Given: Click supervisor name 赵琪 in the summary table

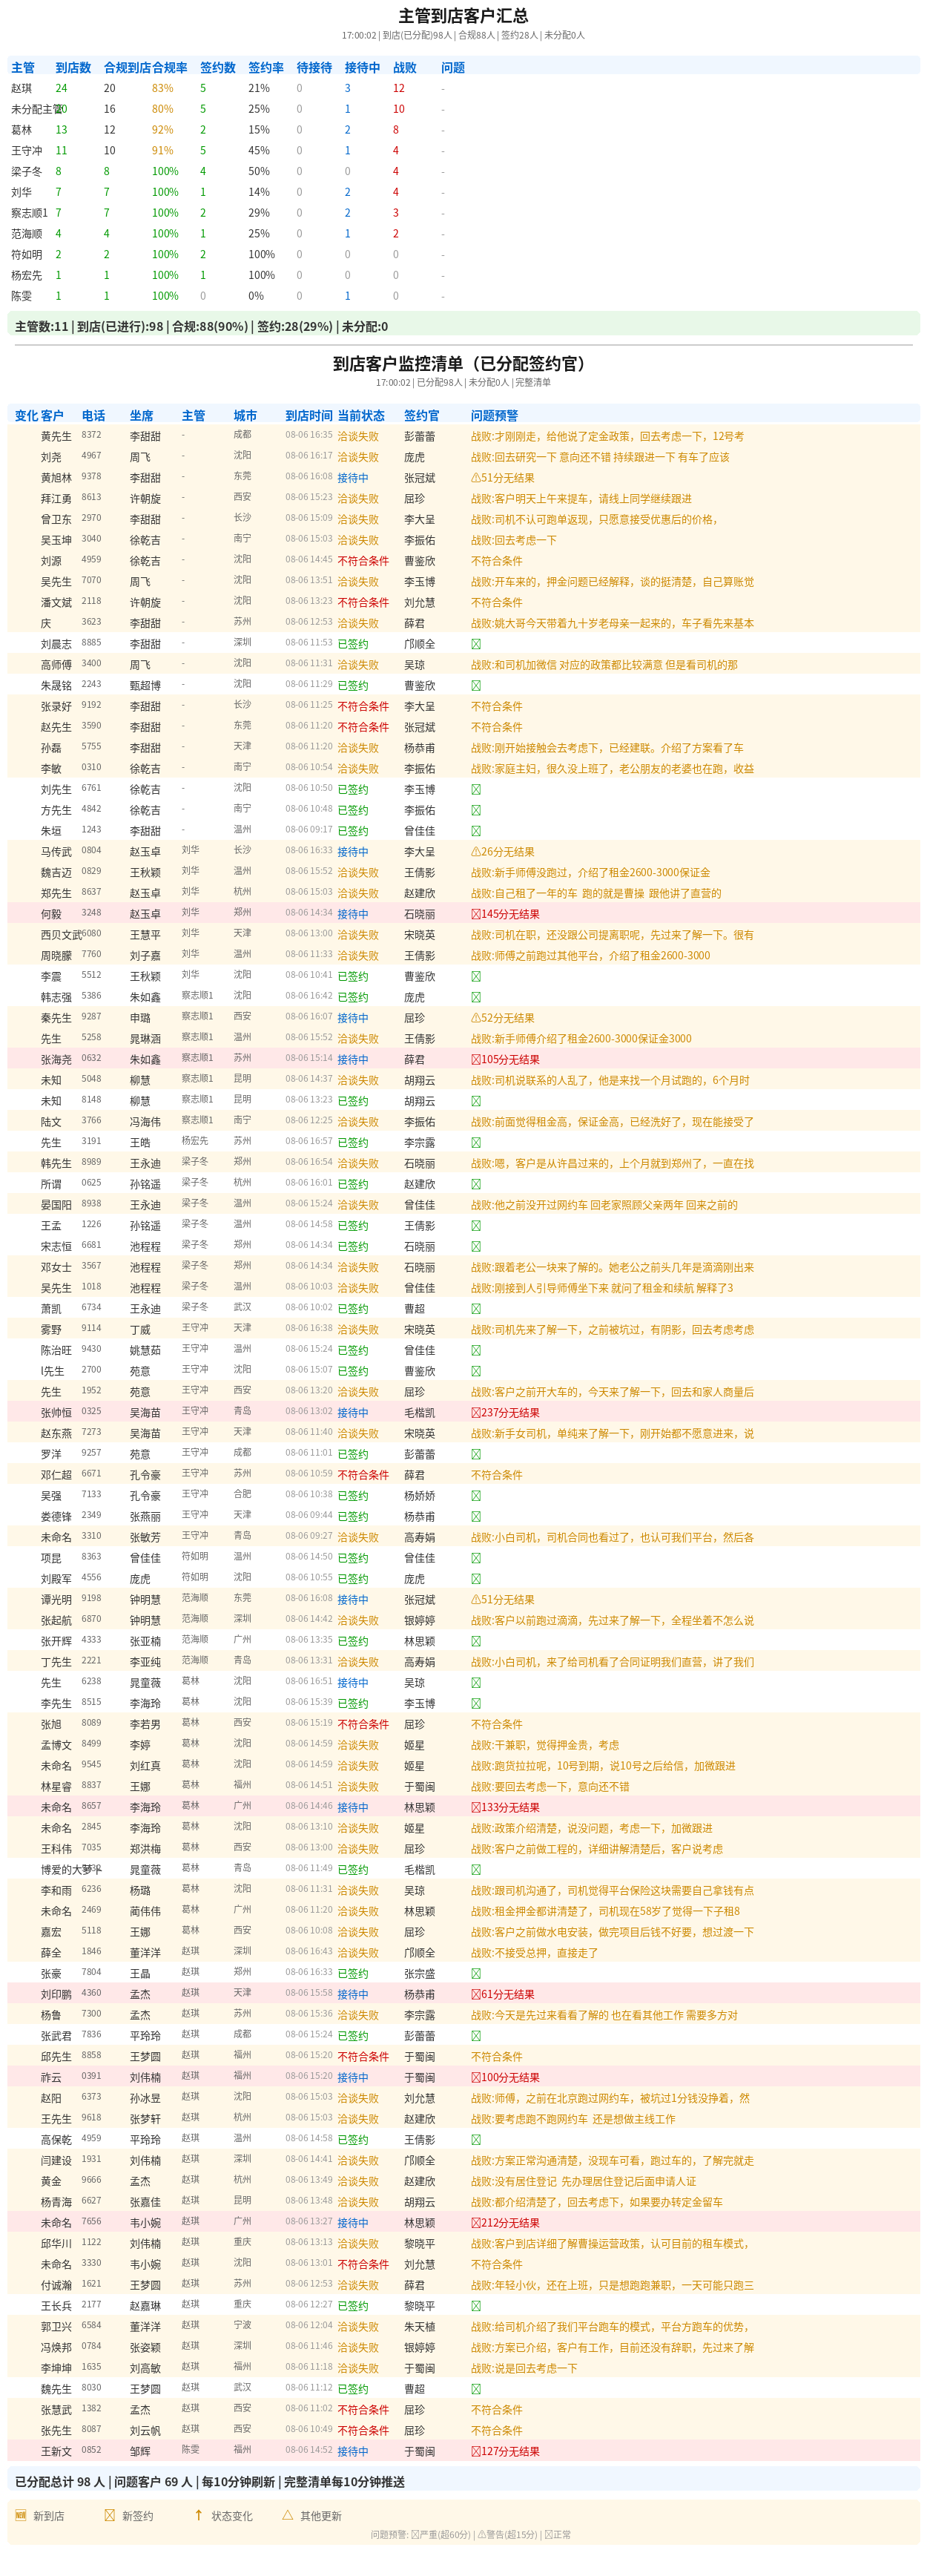Looking at the screenshot, I should tap(21, 89).
